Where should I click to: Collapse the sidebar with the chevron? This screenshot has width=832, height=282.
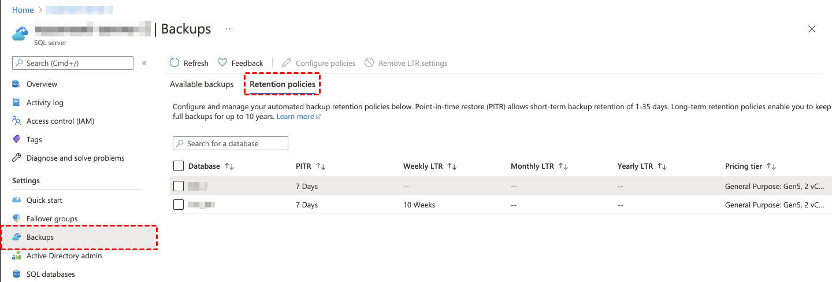pyautogui.click(x=144, y=63)
